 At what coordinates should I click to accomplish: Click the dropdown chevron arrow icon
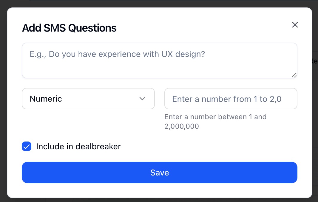point(142,99)
